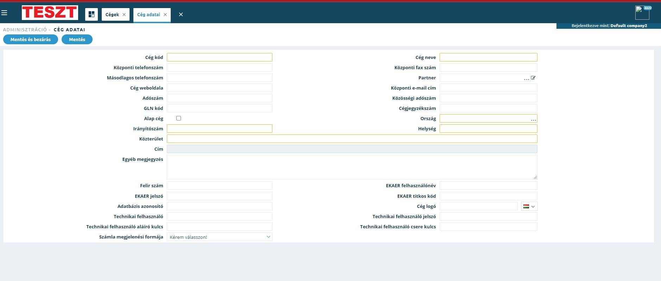The image size is (661, 281).
Task: Click the EKAER felhasználónév field
Action: pyautogui.click(x=489, y=185)
